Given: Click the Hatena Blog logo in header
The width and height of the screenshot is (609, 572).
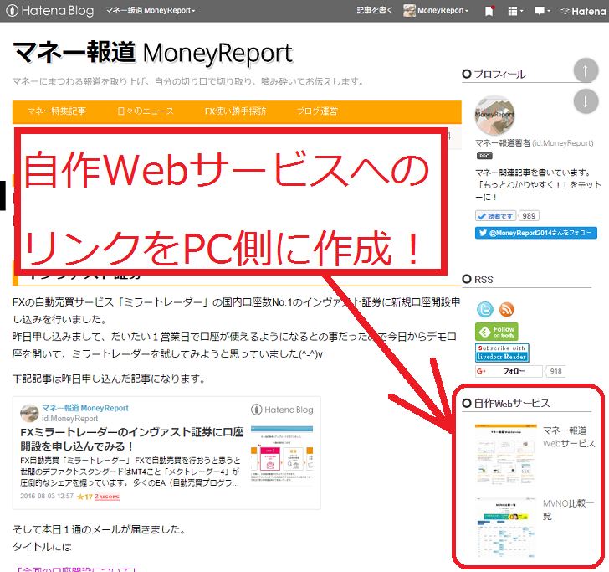Looking at the screenshot, I should (50, 11).
